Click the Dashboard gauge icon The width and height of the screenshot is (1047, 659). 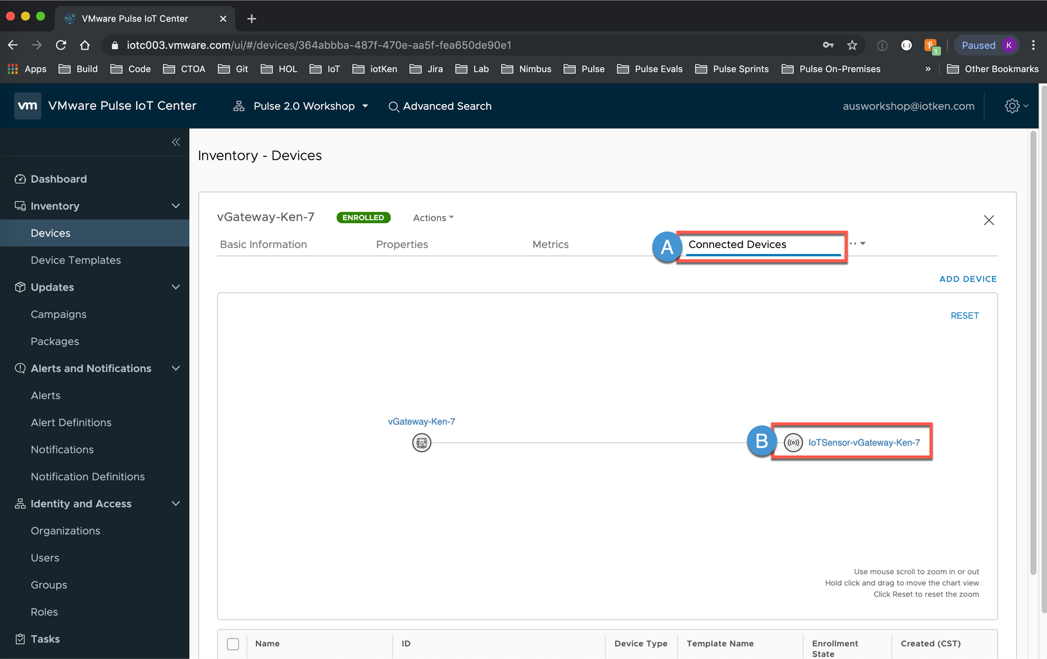pyautogui.click(x=20, y=179)
